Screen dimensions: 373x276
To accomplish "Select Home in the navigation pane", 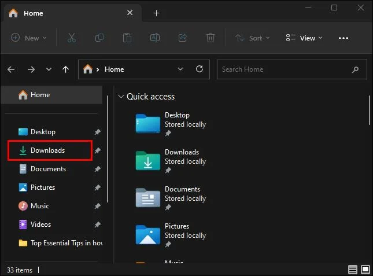I will point(51,95).
